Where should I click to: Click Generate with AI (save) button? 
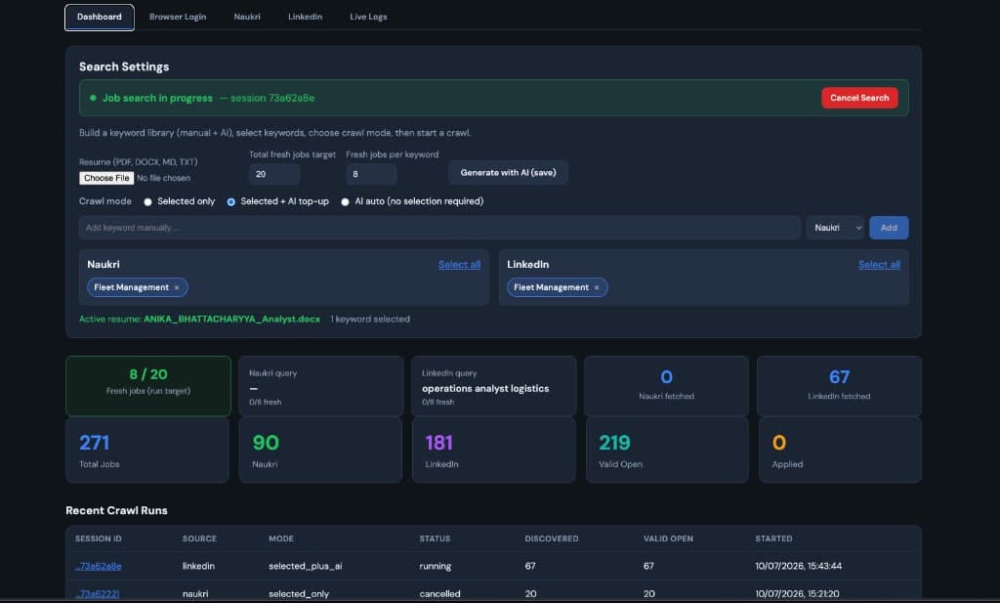coord(508,172)
